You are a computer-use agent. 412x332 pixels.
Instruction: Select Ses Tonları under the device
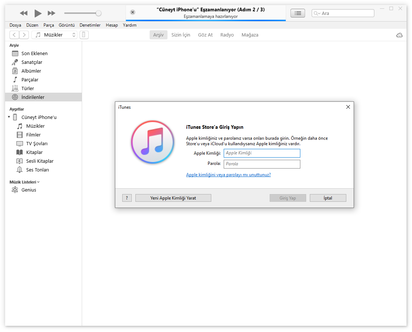pyautogui.click(x=37, y=170)
